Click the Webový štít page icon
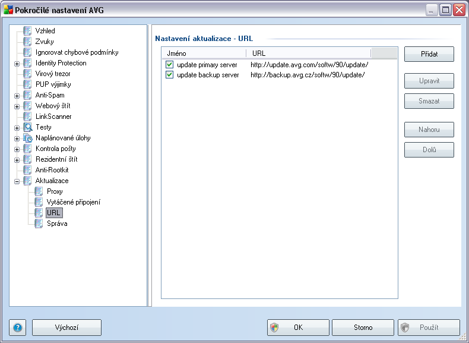469x343 pixels. 27,106
